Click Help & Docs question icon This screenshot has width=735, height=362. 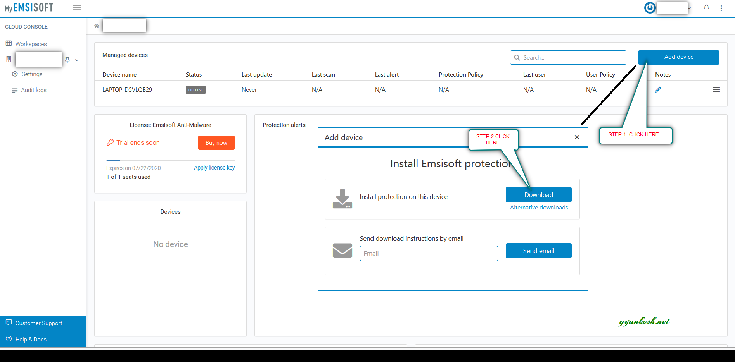9,339
